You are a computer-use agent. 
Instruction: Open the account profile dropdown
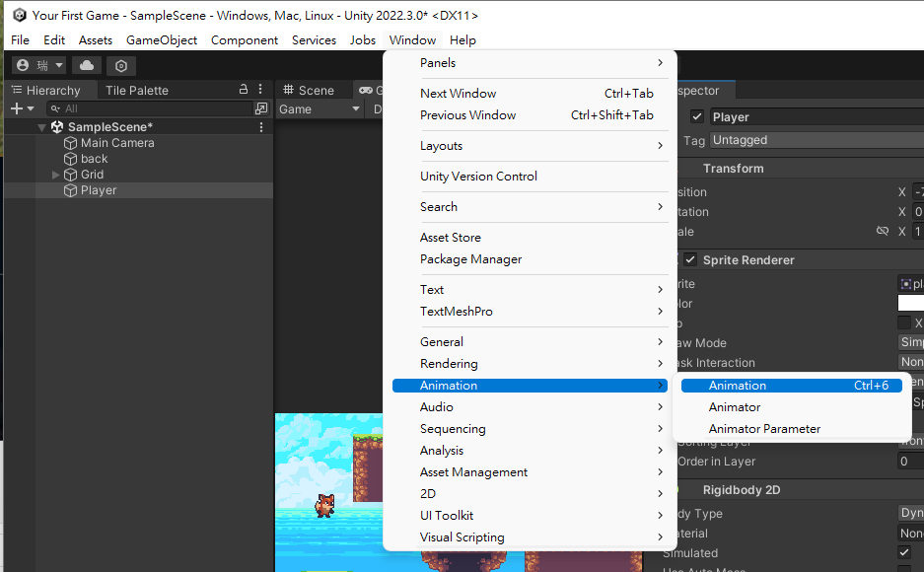[39, 65]
